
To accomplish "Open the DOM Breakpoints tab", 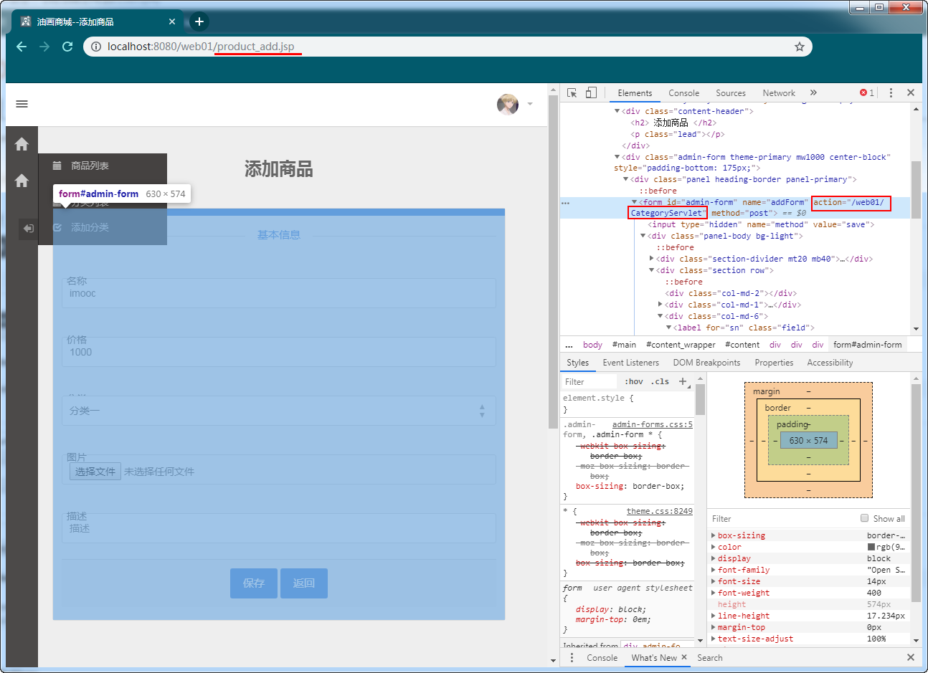I will (706, 363).
